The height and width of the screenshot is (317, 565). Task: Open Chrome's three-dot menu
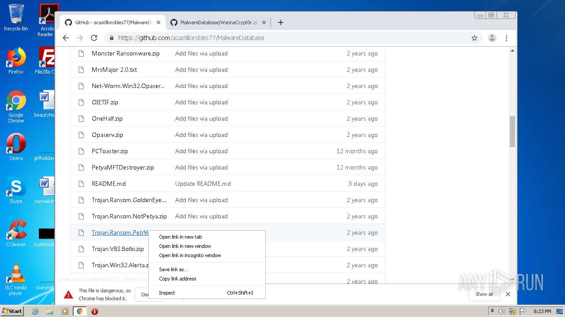coord(506,38)
